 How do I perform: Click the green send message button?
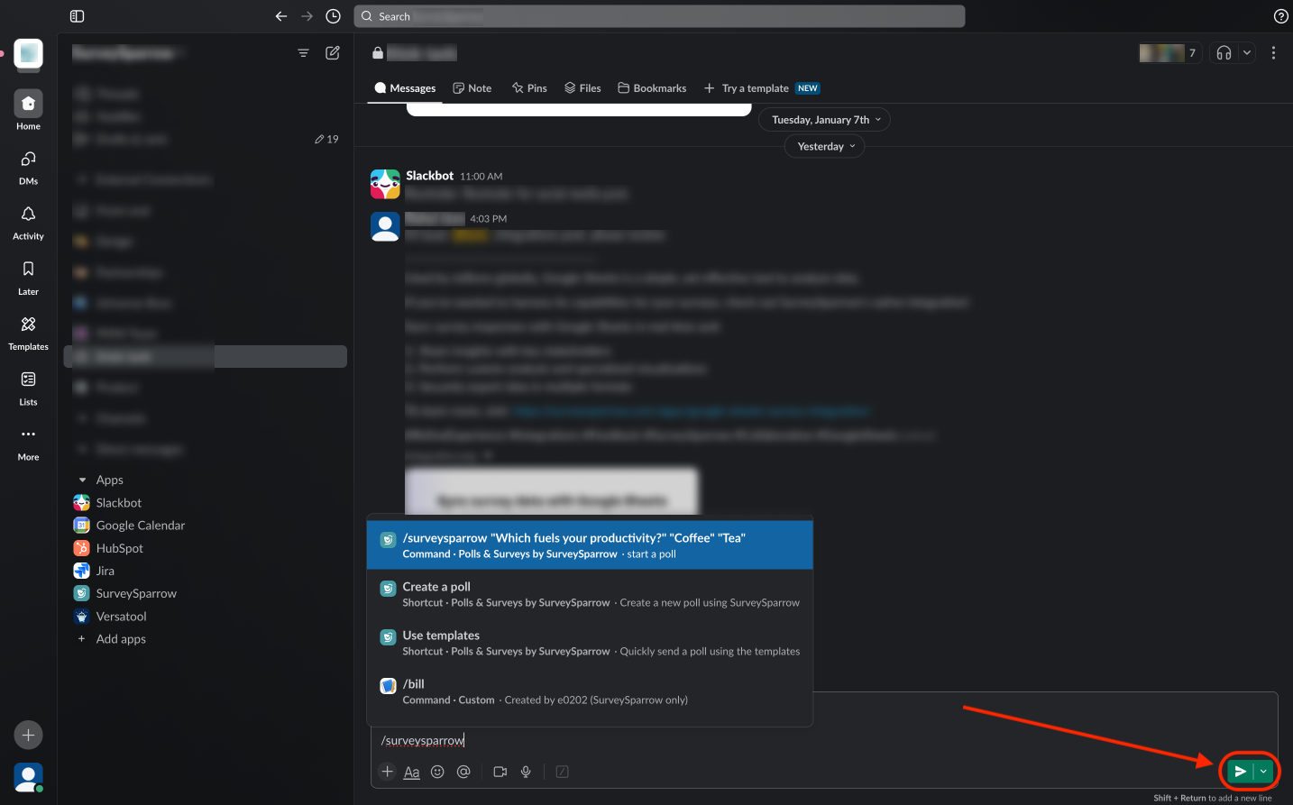tap(1240, 772)
